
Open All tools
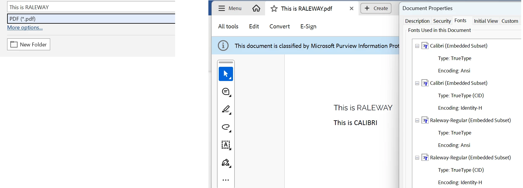pyautogui.click(x=228, y=26)
